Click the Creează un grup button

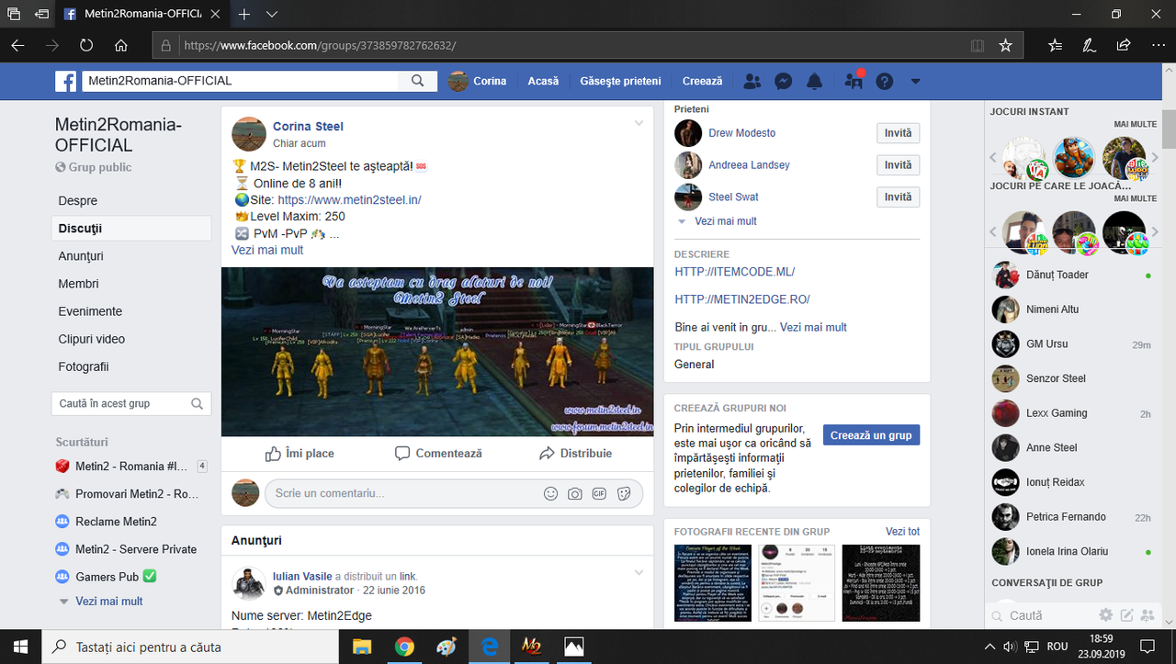tap(871, 435)
